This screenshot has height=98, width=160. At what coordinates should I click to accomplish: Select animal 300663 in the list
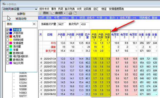click(x=23, y=80)
